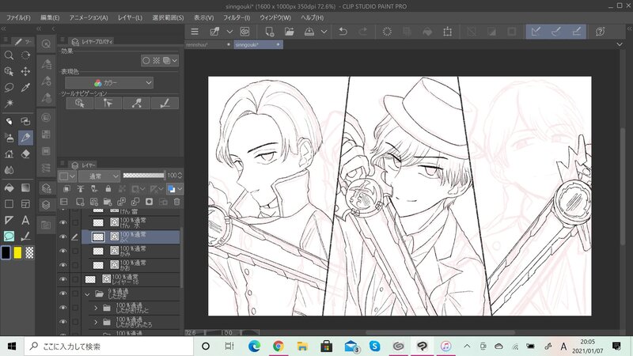Image resolution: width=633 pixels, height=356 pixels.
Task: Select the Frame border tool
Action: coord(25,204)
